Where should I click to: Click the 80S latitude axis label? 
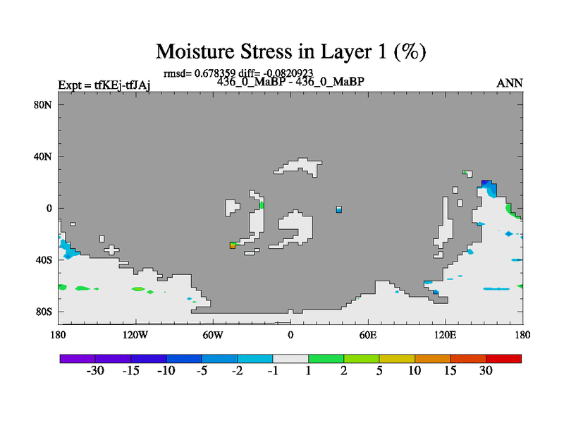[x=44, y=312]
